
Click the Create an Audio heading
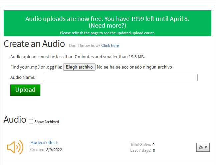(x=34, y=44)
